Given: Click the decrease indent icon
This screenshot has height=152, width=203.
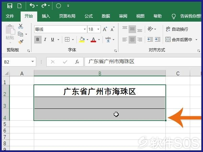Looking at the screenshot, I should [150, 40].
